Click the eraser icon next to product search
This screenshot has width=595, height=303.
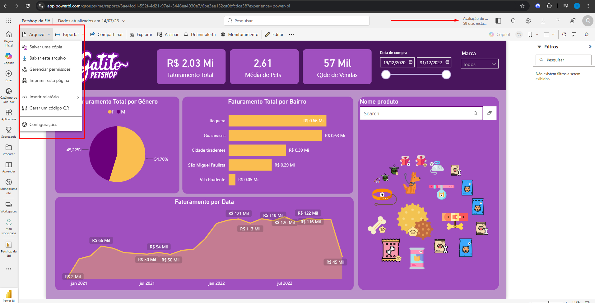point(490,113)
